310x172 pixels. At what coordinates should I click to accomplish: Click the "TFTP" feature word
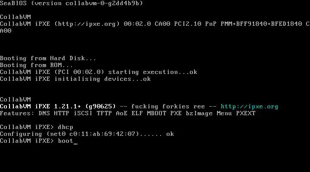[104, 114]
